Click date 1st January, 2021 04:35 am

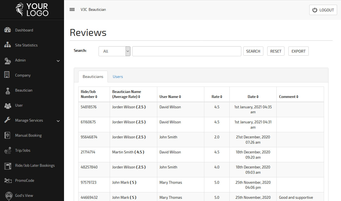click(253, 109)
